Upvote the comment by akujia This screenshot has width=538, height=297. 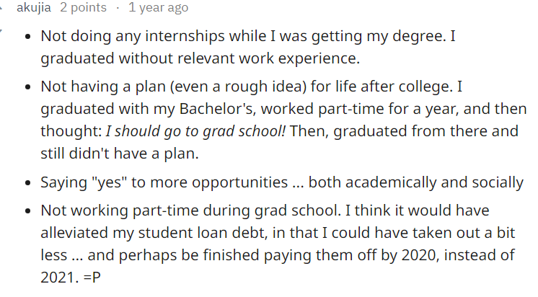coord(3,8)
